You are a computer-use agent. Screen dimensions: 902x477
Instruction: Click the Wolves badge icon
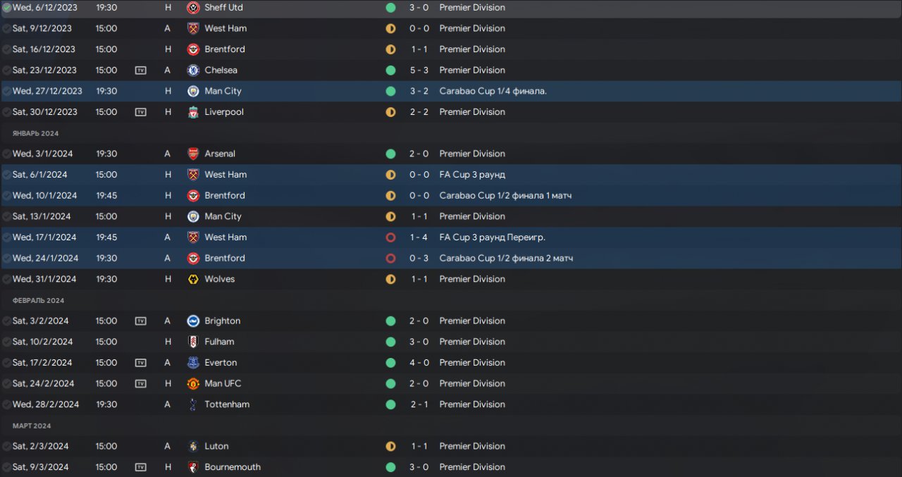193,279
